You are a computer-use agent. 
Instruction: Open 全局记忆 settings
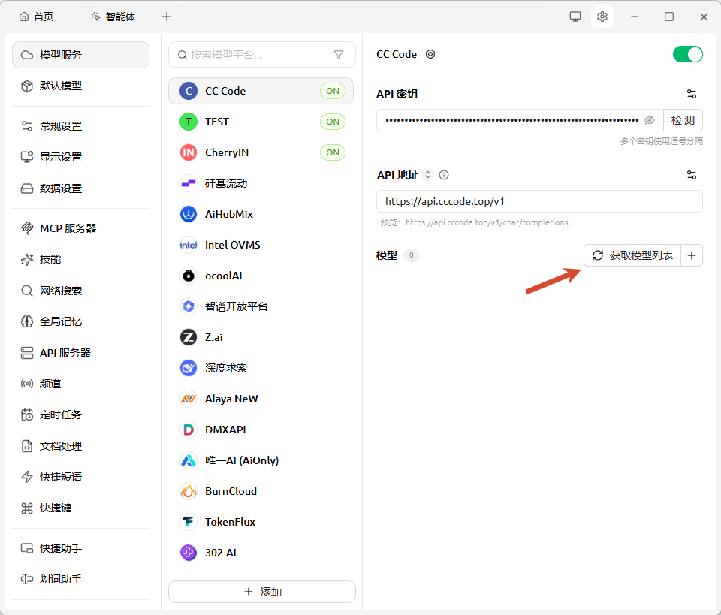tap(80, 321)
